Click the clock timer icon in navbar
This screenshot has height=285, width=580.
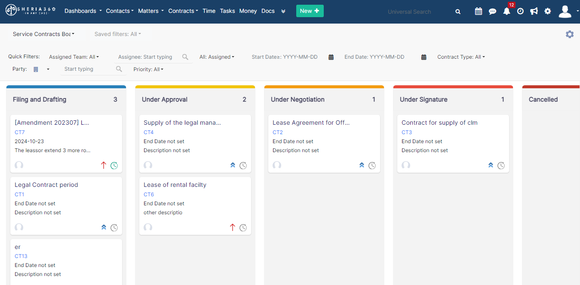[520, 11]
